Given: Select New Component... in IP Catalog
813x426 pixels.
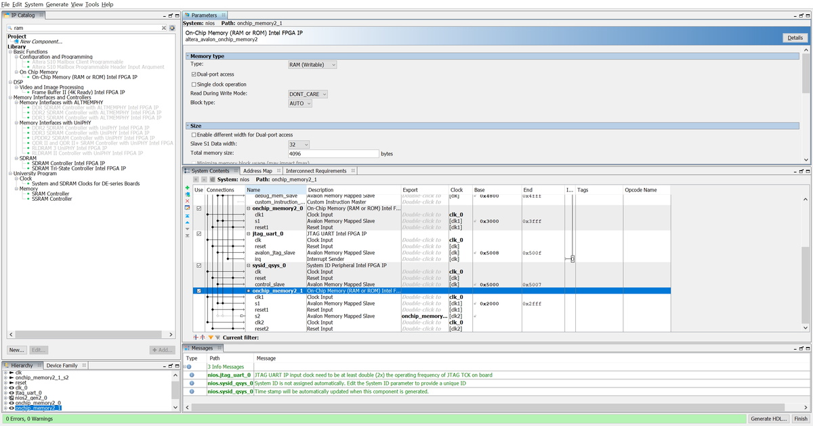Looking at the screenshot, I should pos(41,41).
